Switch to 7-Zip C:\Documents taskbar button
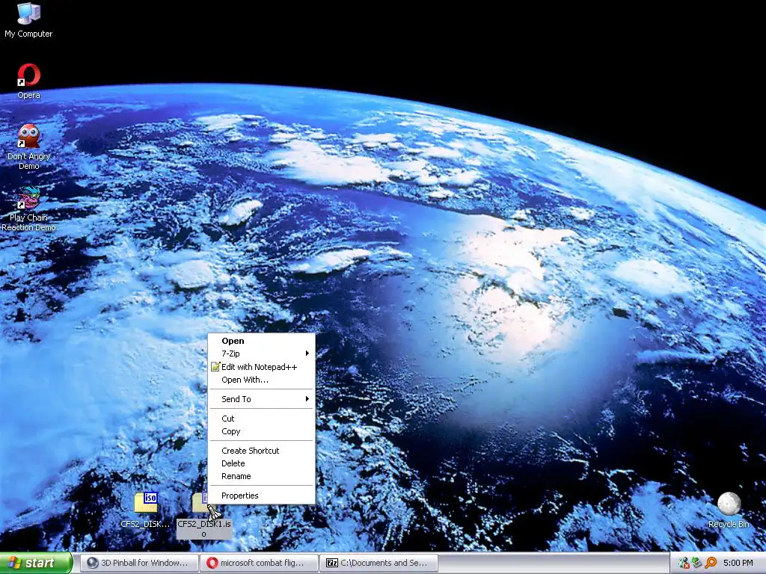 click(x=379, y=563)
